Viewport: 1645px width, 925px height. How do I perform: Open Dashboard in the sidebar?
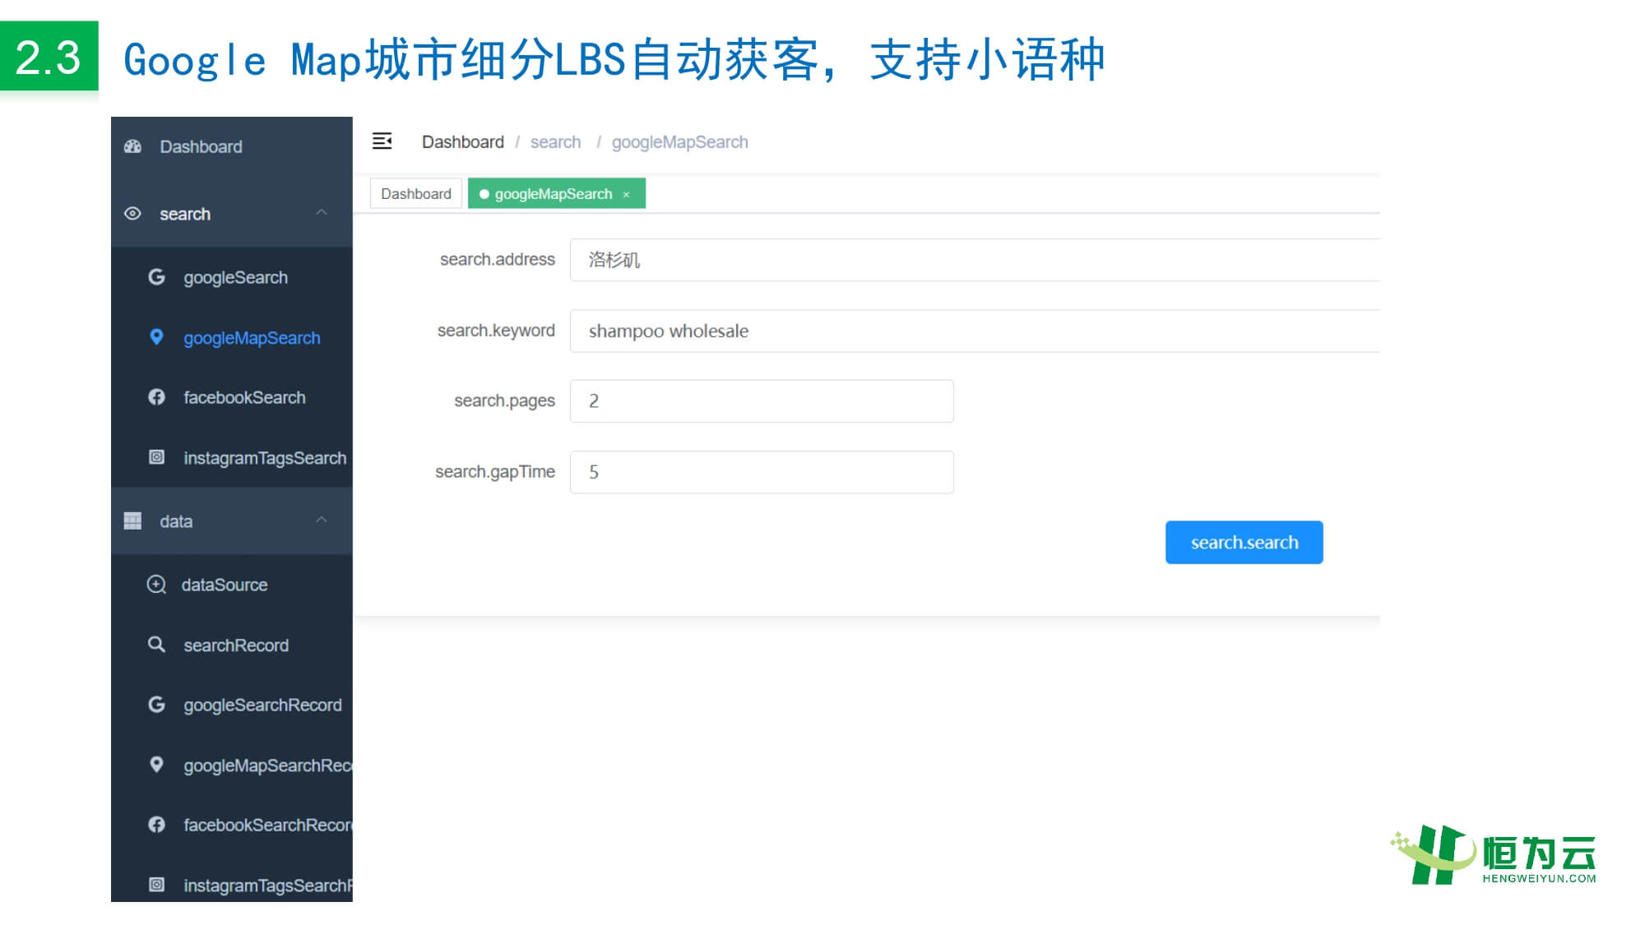pos(232,147)
